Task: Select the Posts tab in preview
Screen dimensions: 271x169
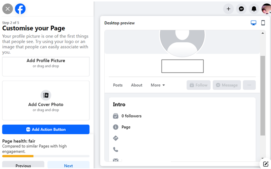Action: pyautogui.click(x=118, y=85)
